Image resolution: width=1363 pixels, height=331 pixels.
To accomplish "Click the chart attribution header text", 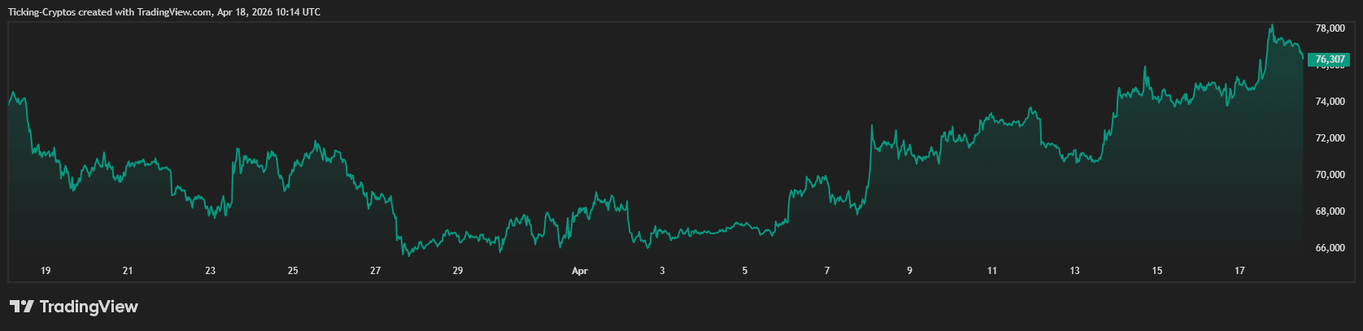I will pyautogui.click(x=164, y=12).
